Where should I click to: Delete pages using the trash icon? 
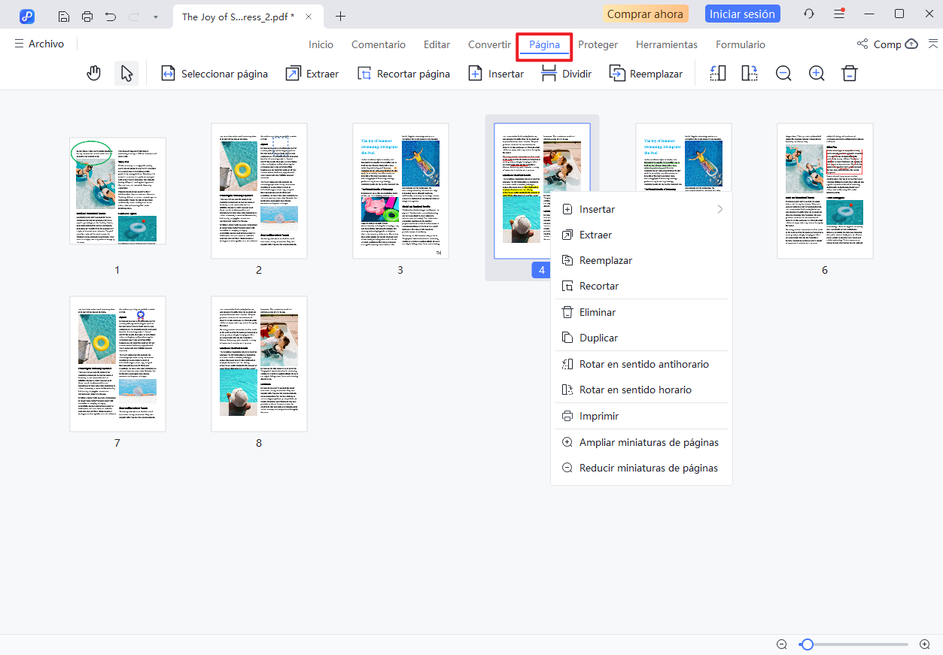[849, 73]
